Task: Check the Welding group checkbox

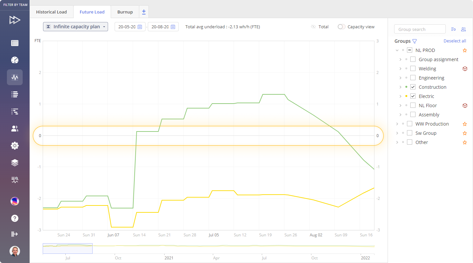Action: (413, 69)
